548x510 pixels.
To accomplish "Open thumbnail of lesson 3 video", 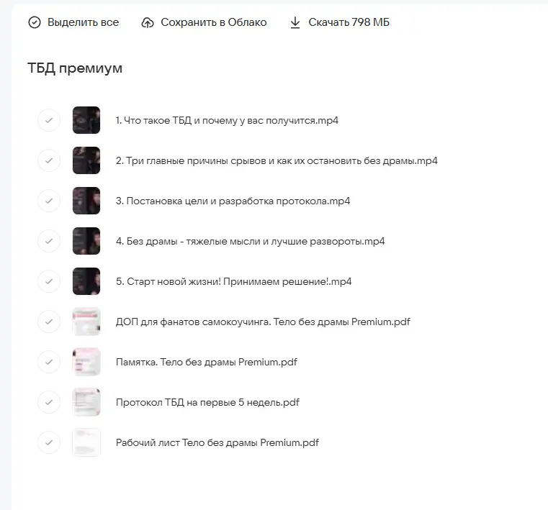I will (x=86, y=201).
